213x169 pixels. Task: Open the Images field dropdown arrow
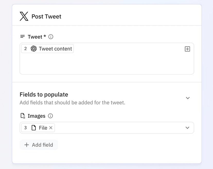coord(188,128)
